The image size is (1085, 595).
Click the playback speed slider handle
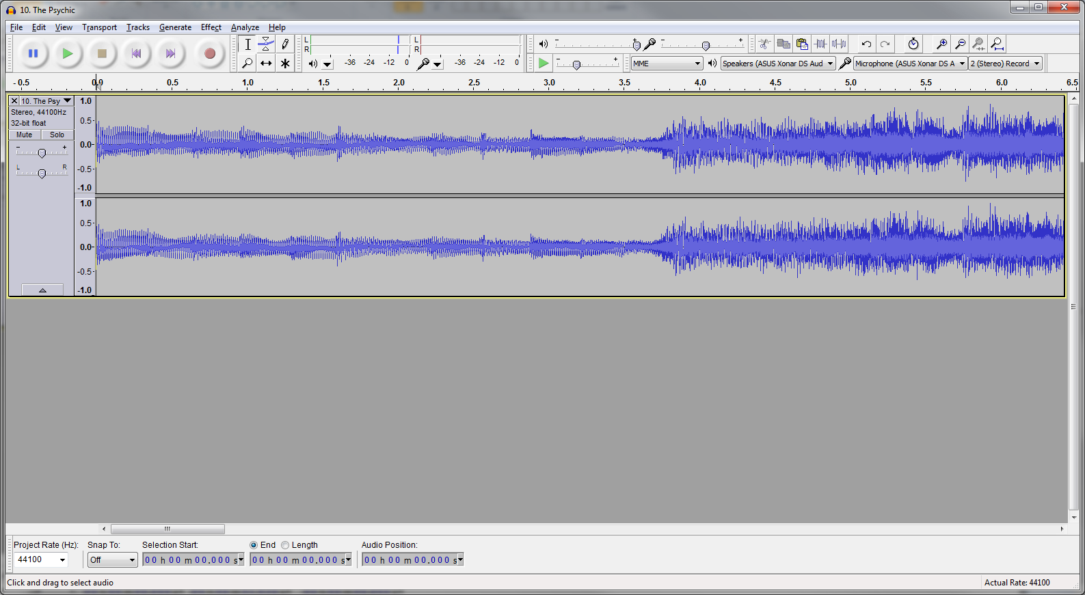[x=576, y=65]
